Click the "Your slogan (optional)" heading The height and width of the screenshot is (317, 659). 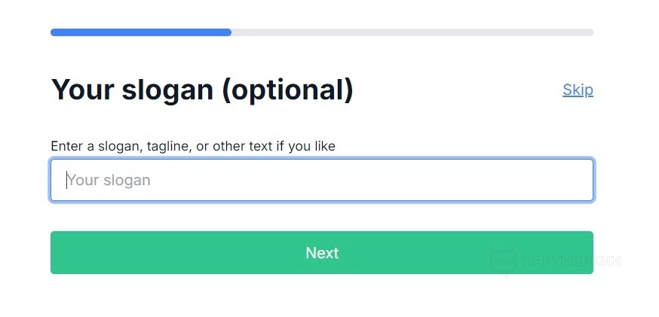(202, 90)
